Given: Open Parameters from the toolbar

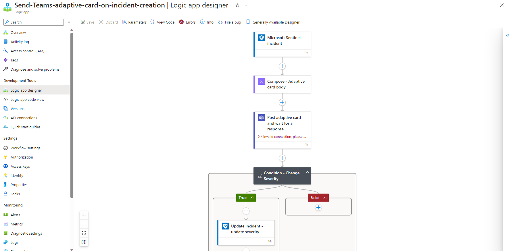Looking at the screenshot, I should [x=135, y=22].
